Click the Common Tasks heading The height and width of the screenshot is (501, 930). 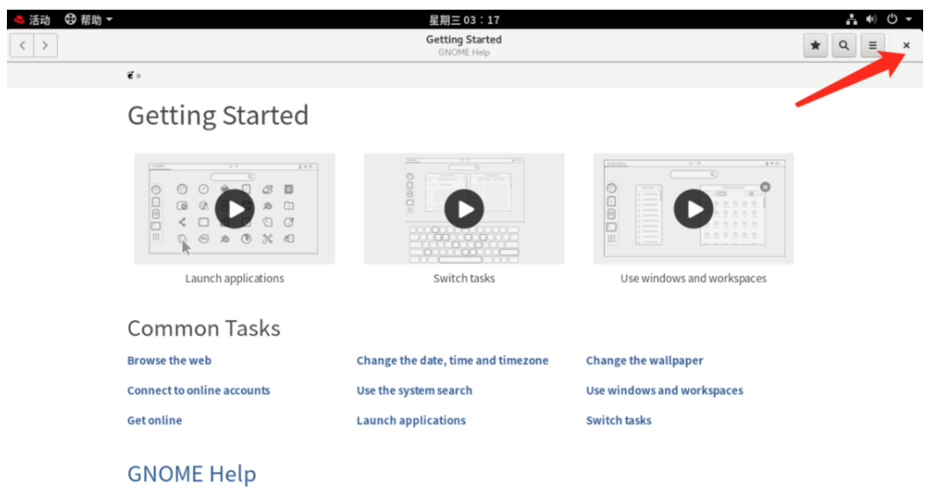[204, 328]
